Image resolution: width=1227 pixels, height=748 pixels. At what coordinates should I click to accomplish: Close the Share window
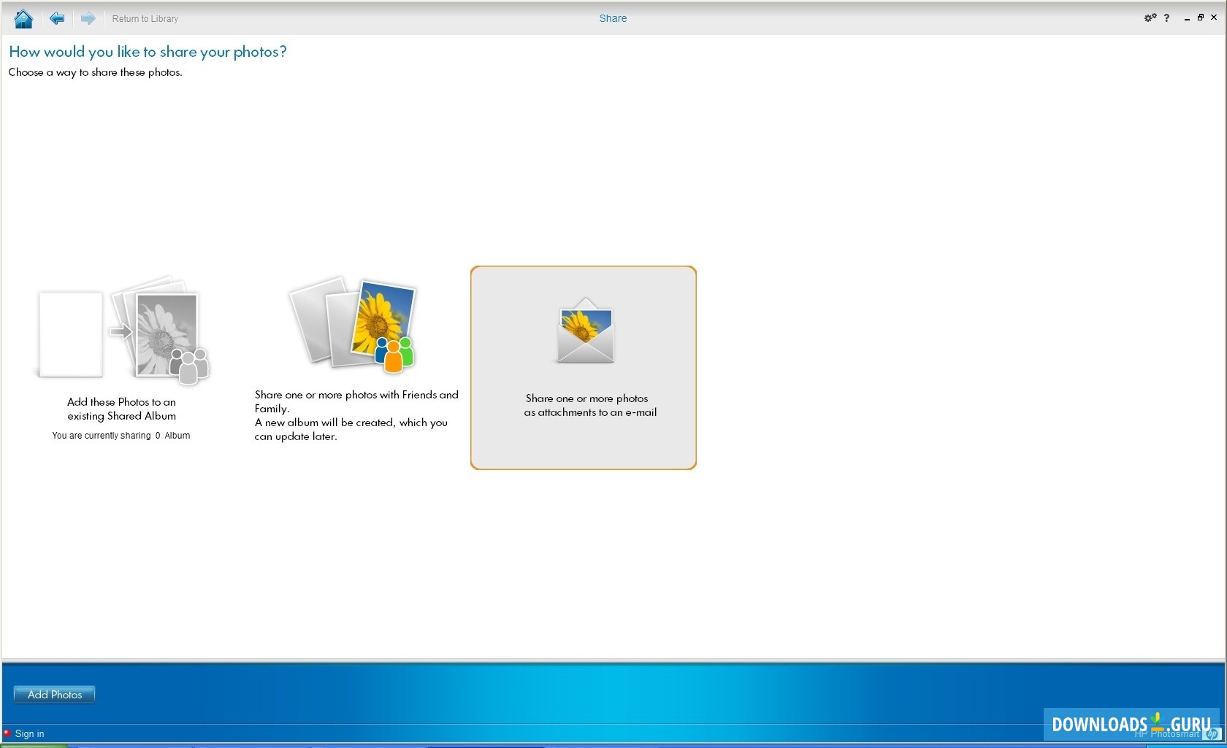point(1214,18)
